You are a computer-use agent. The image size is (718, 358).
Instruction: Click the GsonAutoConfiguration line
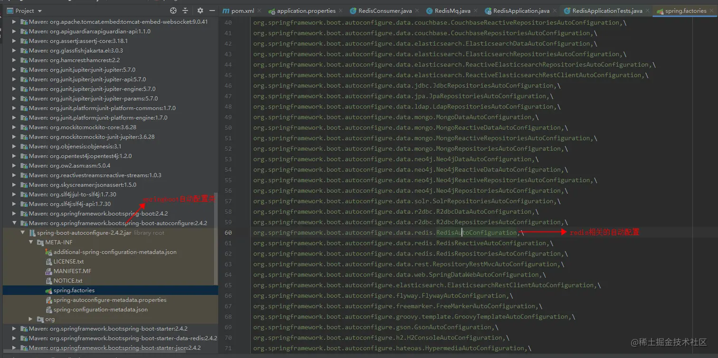point(376,327)
